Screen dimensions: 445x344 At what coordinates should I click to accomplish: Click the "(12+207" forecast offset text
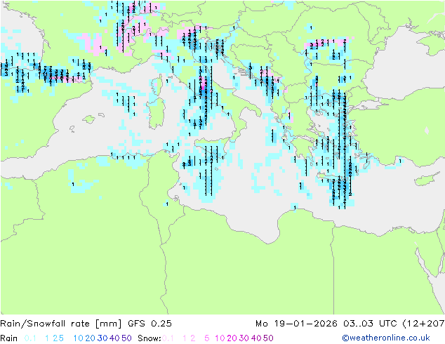coord(423,324)
